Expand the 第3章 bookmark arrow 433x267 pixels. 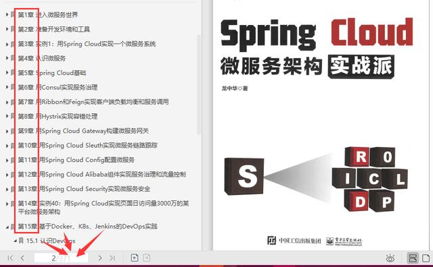7,44
